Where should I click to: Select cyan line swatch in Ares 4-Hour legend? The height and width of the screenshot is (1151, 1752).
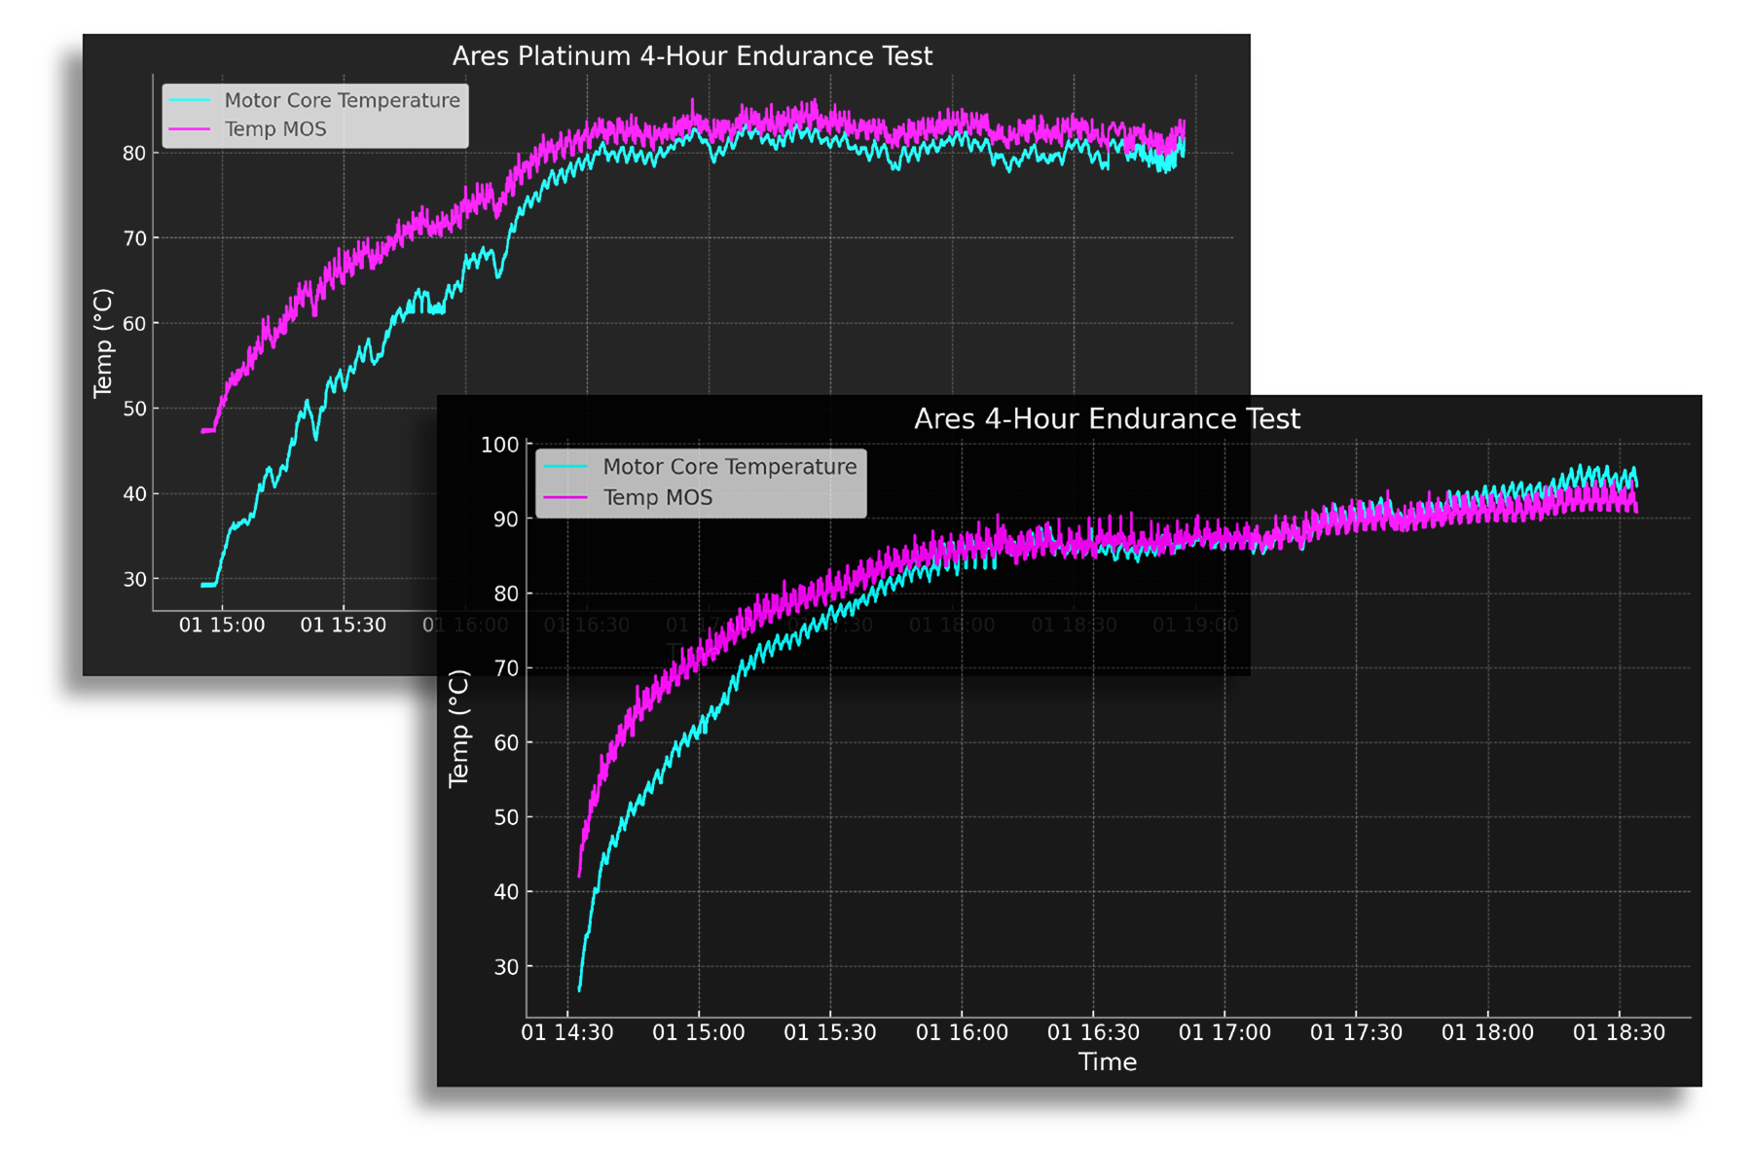[566, 467]
